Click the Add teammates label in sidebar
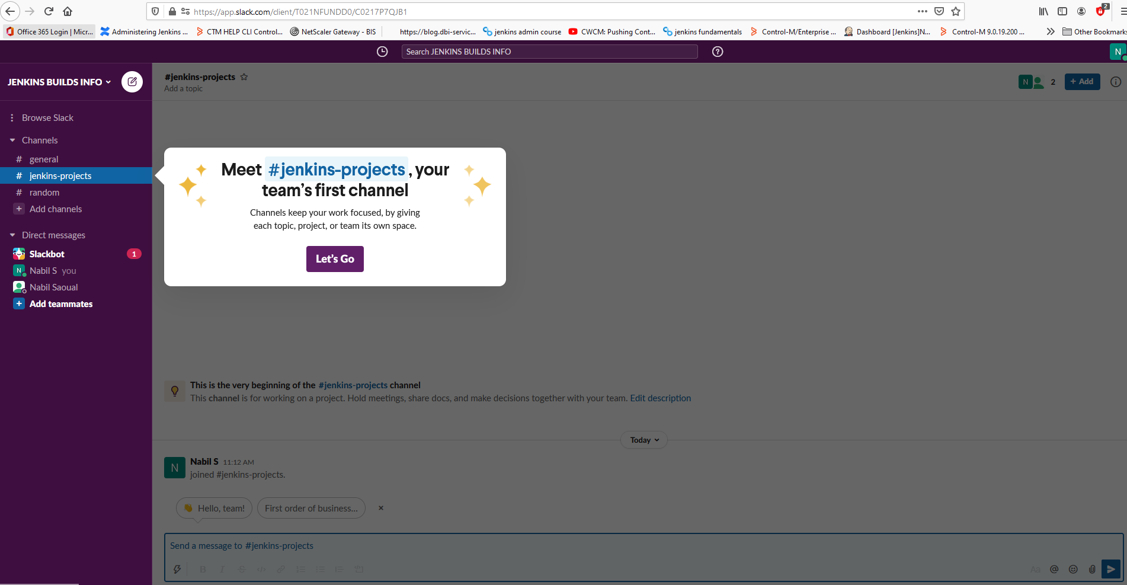The height and width of the screenshot is (585, 1127). 61,303
